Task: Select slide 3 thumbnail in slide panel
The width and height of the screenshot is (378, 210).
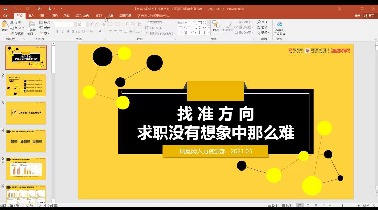Action: click(26, 113)
